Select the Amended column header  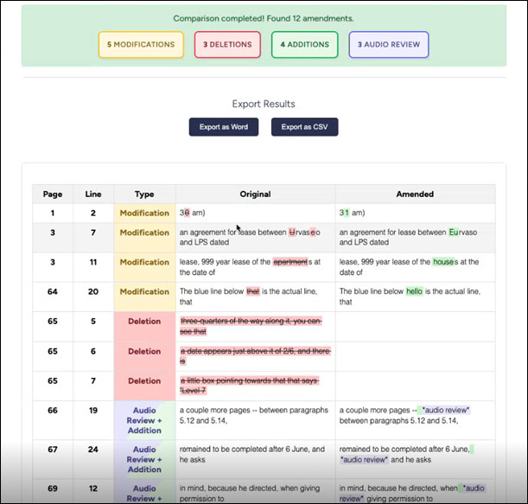415,194
